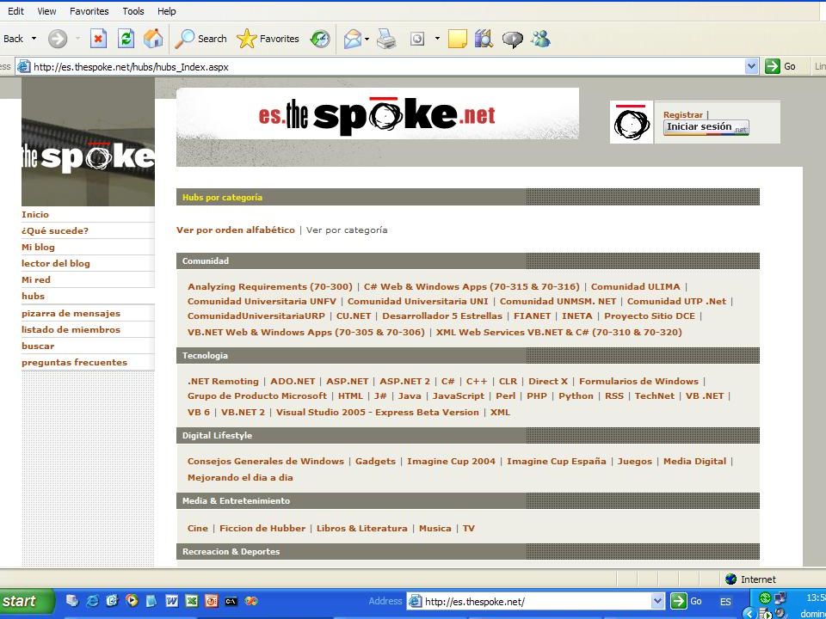Stop page loading with red X icon
The height and width of the screenshot is (619, 826).
pyautogui.click(x=98, y=39)
